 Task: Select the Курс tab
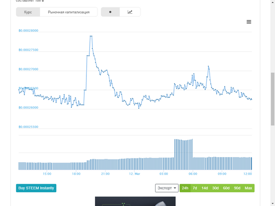point(28,12)
